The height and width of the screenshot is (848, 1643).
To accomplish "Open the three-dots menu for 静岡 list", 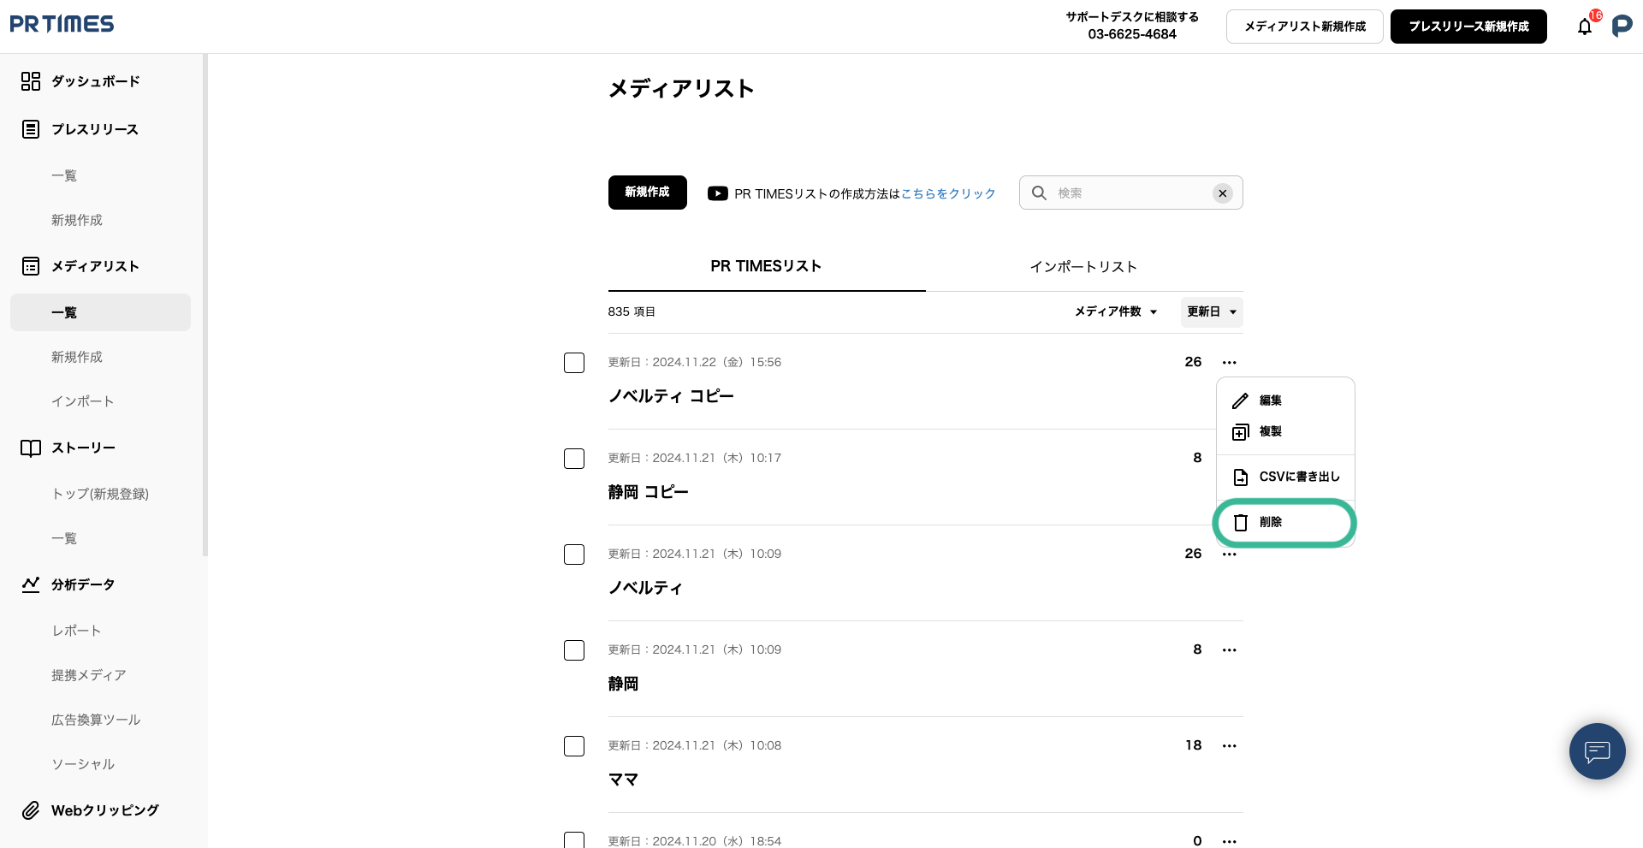I will [1229, 650].
